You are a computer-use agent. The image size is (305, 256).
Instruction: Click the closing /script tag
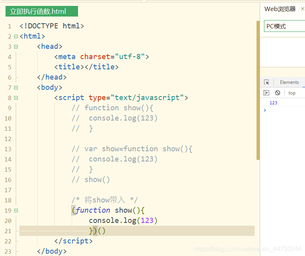pos(74,241)
